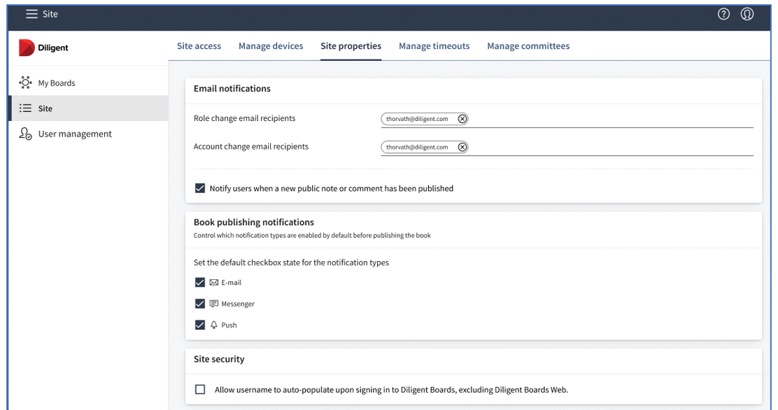
Task: Toggle the E-mail notification checkbox
Action: [200, 283]
